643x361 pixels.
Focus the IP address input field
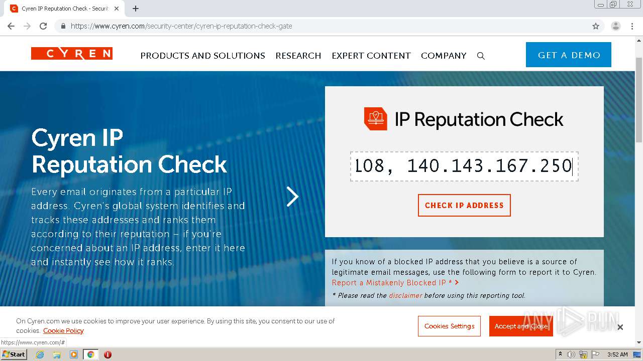click(x=464, y=166)
